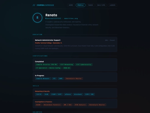The image size is (150, 113).
Task: Click the VLAN skill tag
Action: [46, 94]
